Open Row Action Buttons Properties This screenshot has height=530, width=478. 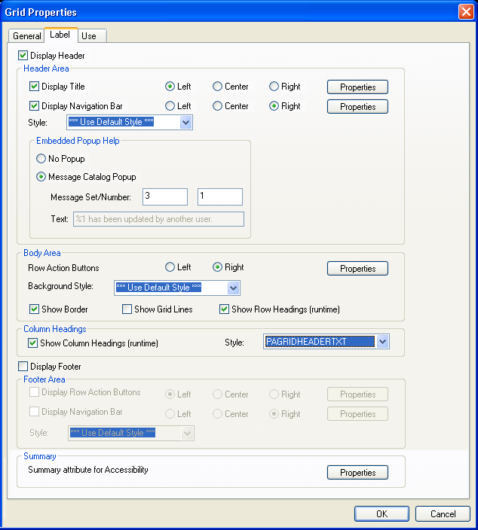coord(357,268)
